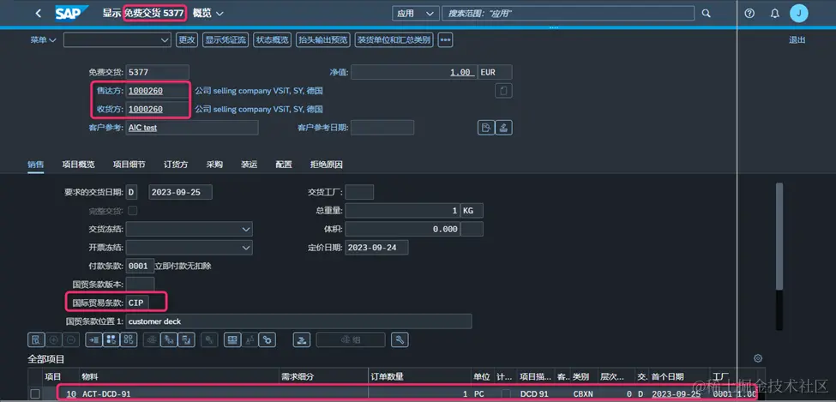Click the 国际贸易条款 field CIP
Screen dimensions: 836x402
coord(139,303)
